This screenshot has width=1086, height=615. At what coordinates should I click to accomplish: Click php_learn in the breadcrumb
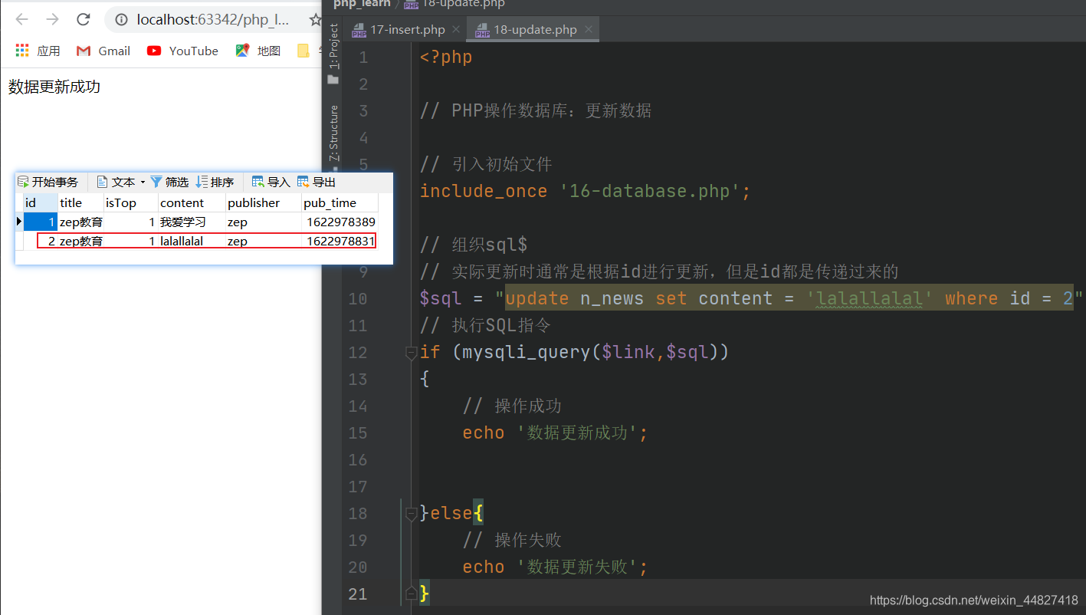(x=362, y=4)
